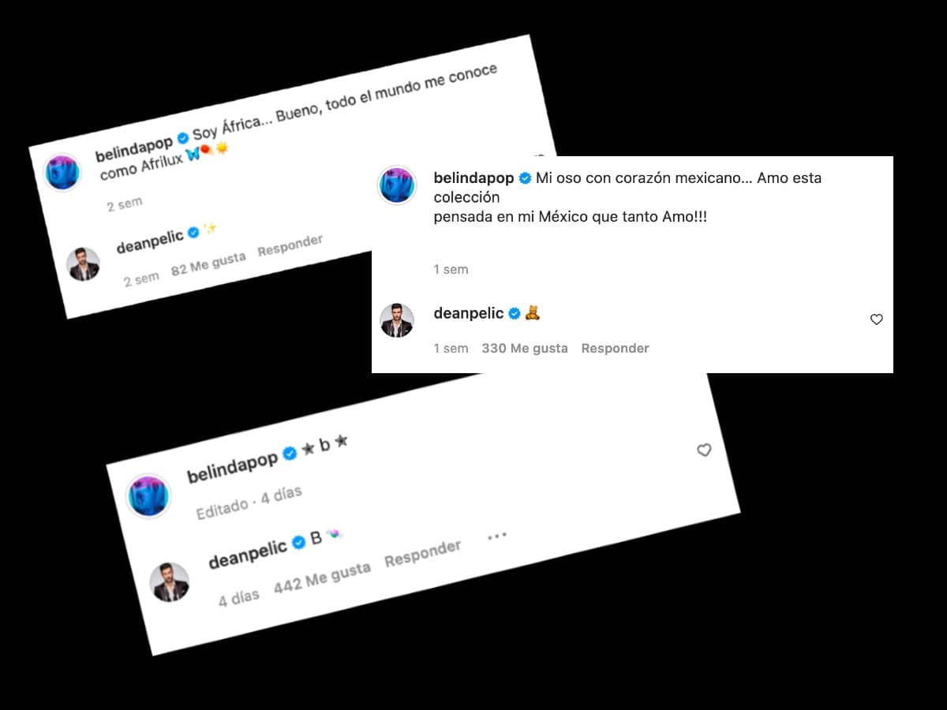Open deanpelic's avatar beside the teddy bear reply
The width and height of the screenshot is (947, 710).
pos(397,319)
